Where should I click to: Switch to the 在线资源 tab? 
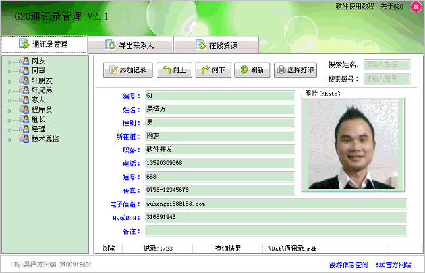216,45
